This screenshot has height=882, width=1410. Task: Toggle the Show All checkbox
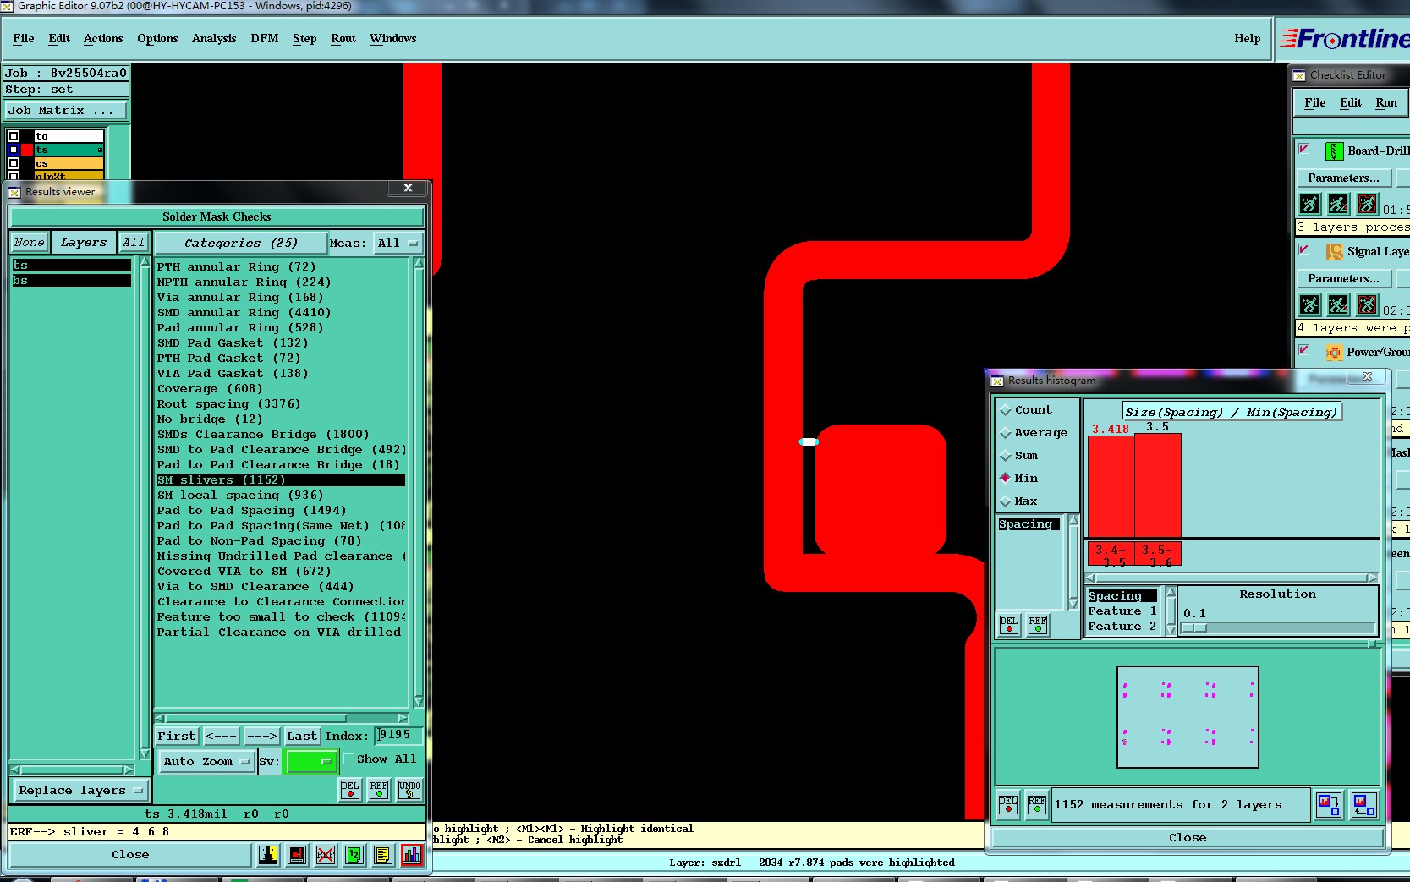pyautogui.click(x=348, y=759)
